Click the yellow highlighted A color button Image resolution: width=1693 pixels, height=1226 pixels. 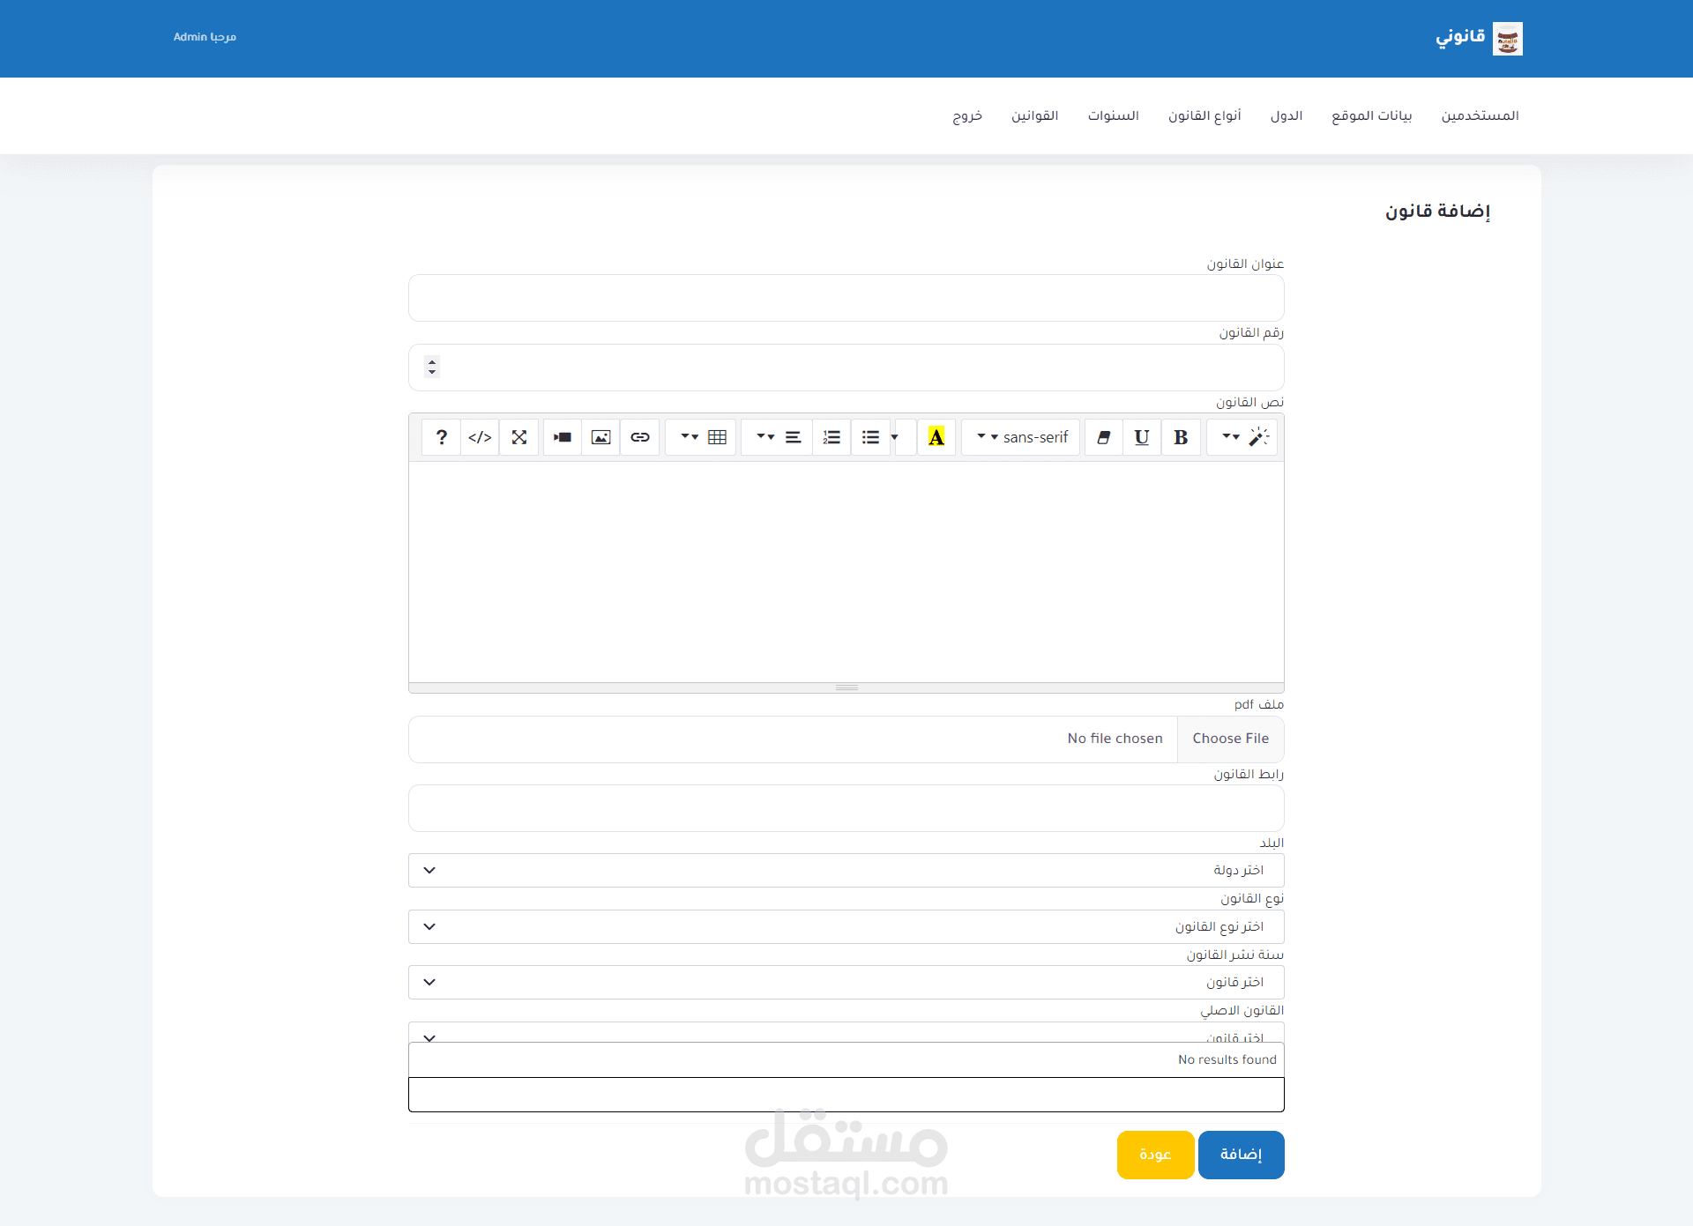(x=936, y=437)
